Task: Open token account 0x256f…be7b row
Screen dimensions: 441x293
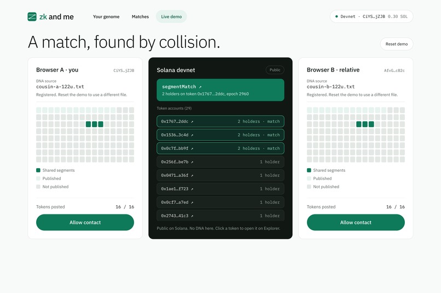Action: [x=220, y=162]
